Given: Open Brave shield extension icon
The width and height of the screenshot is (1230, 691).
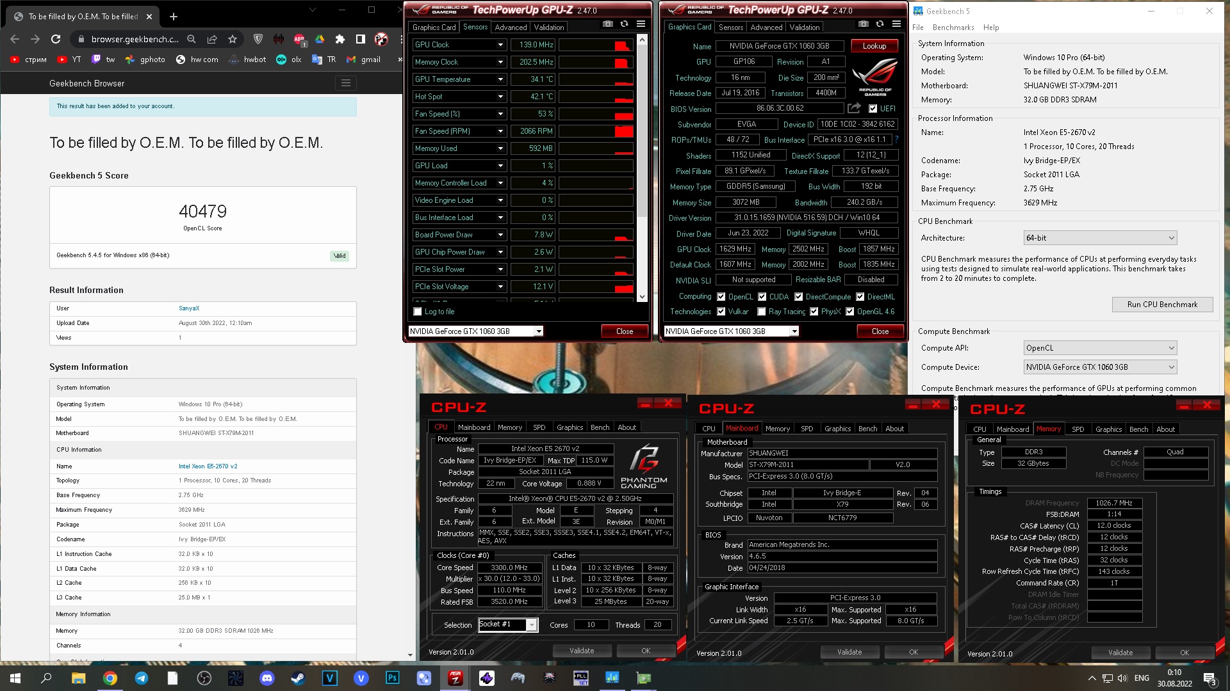Looking at the screenshot, I should click(x=258, y=39).
